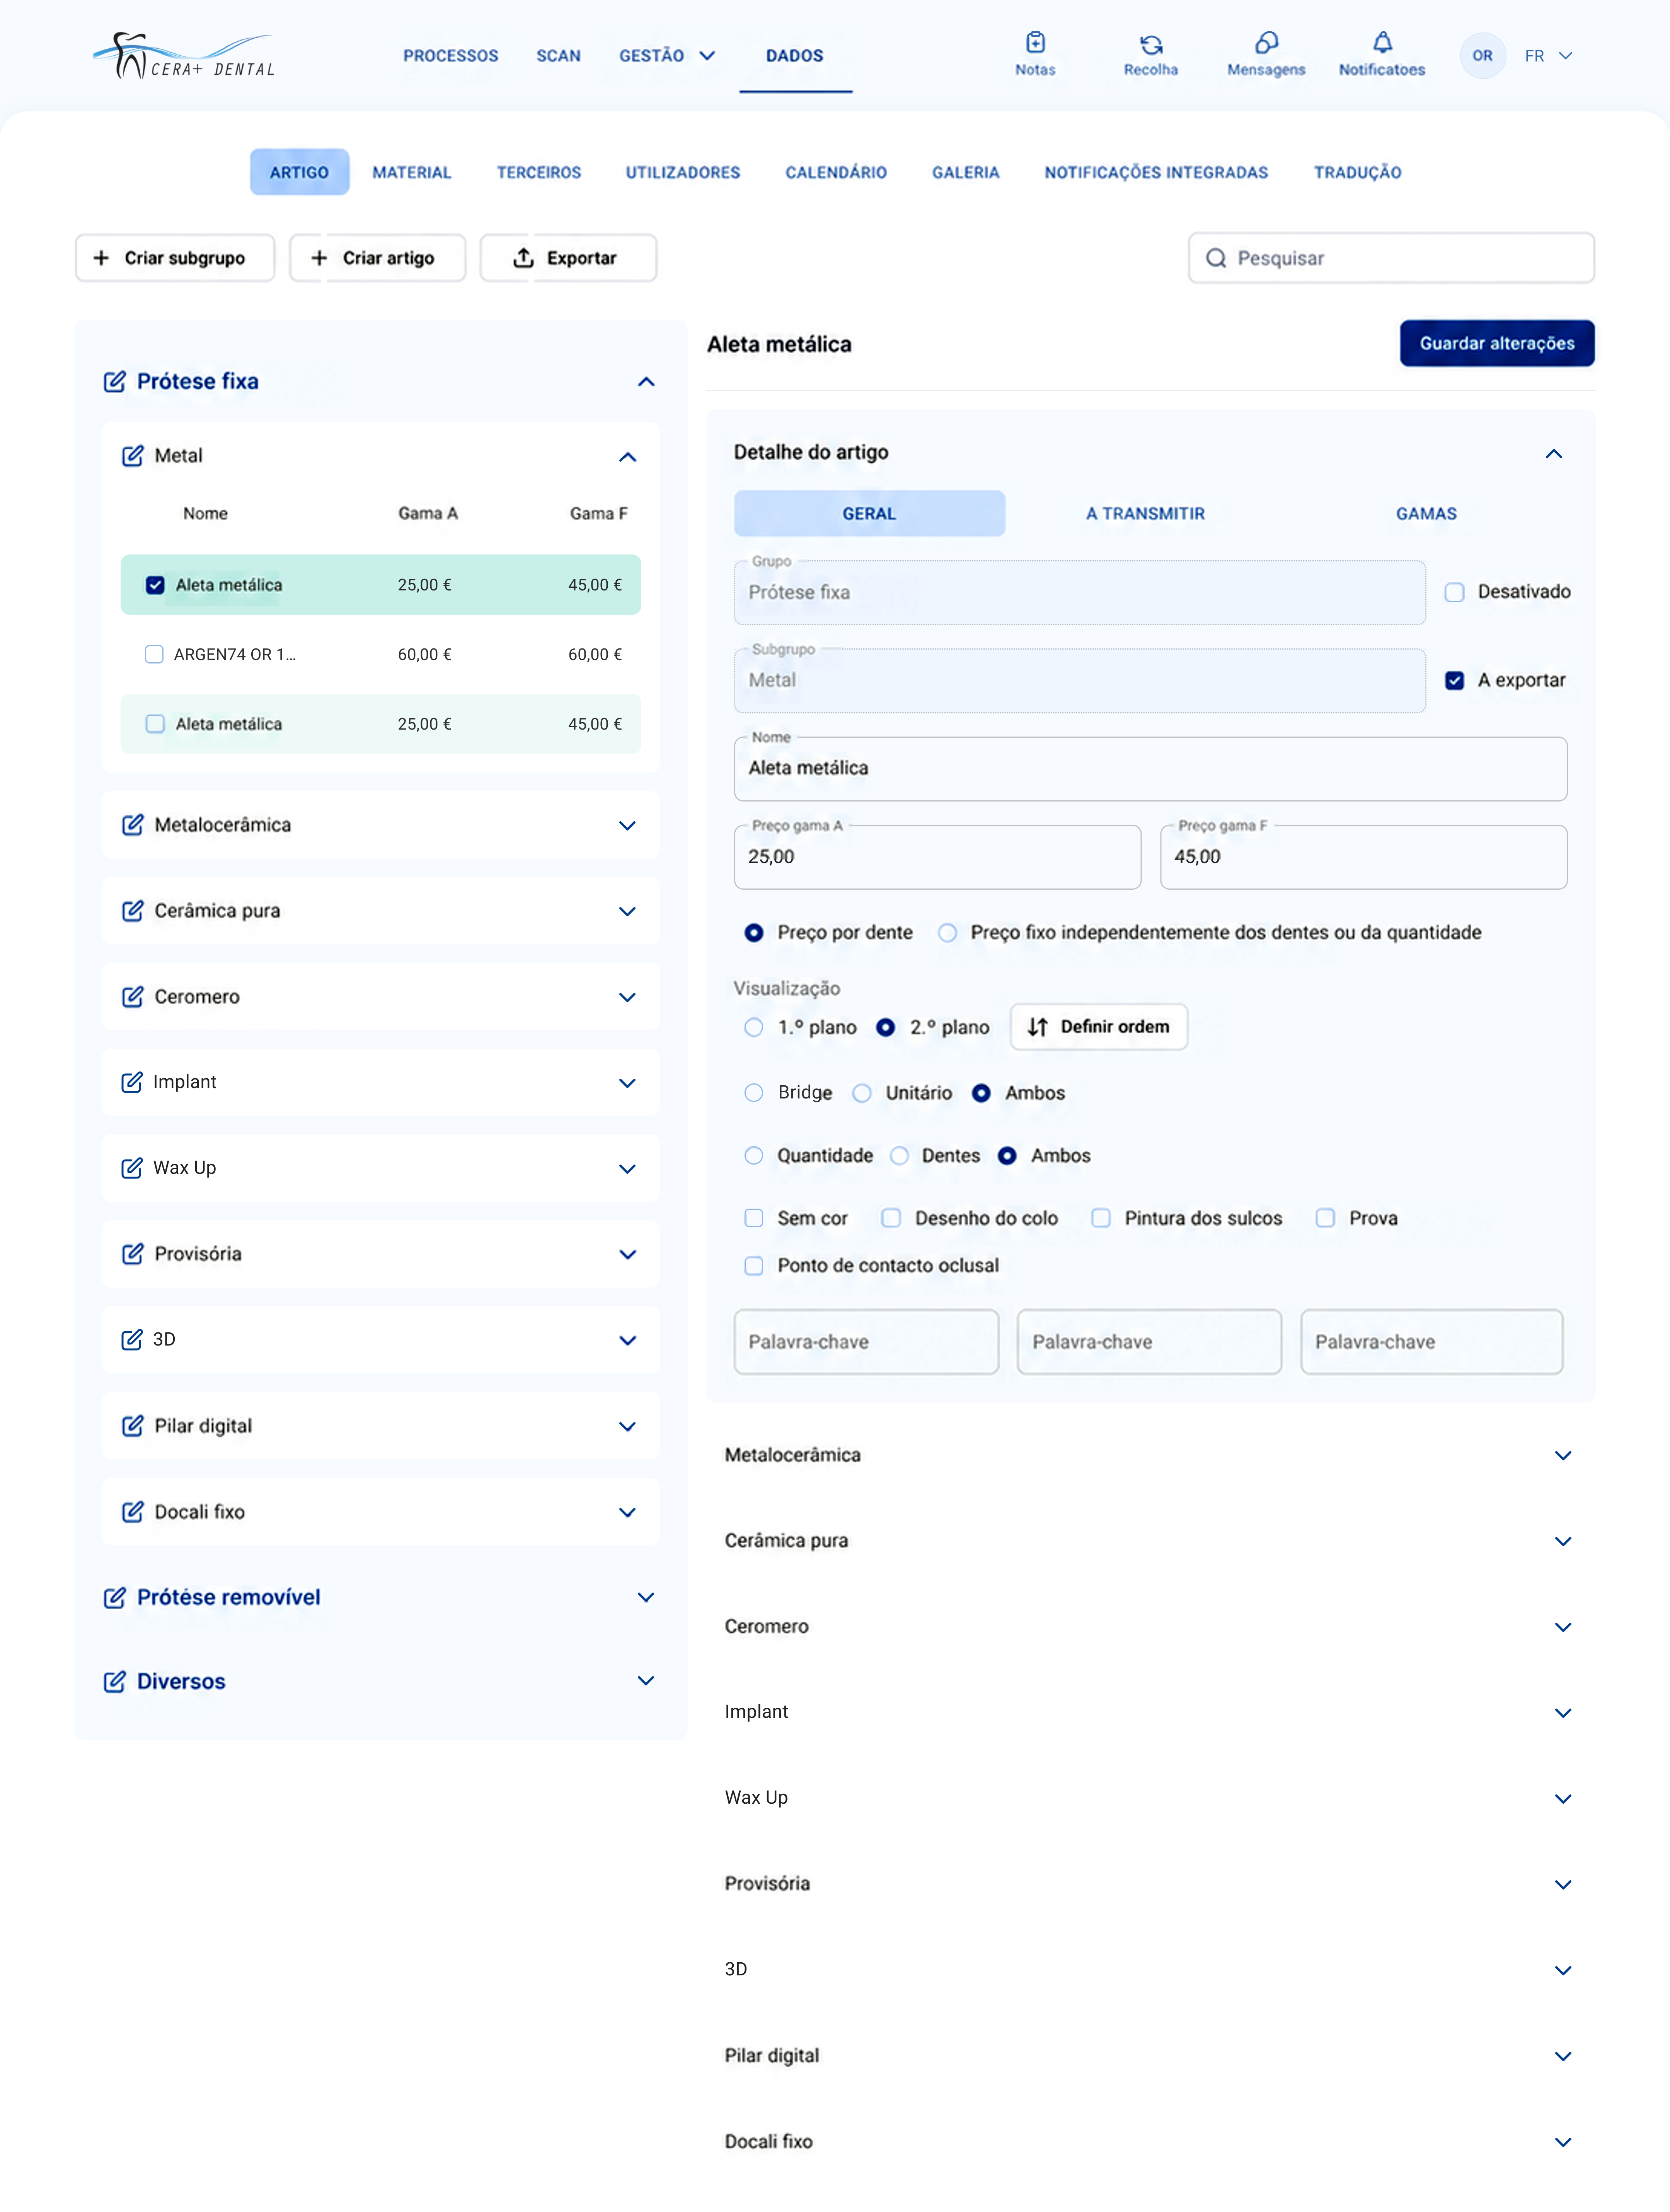The image size is (1670, 2212).
Task: Toggle the A exportar checkbox
Action: tap(1454, 680)
